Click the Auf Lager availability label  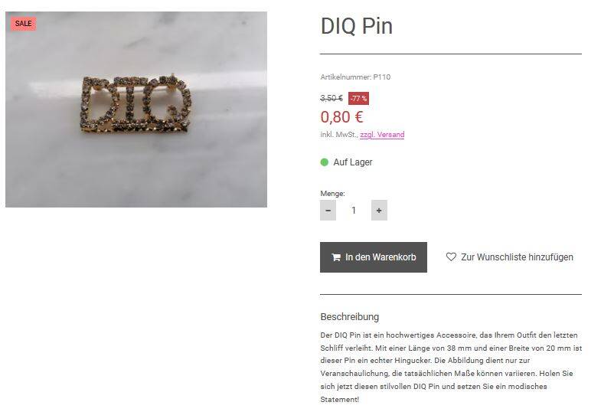[353, 162]
